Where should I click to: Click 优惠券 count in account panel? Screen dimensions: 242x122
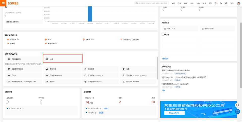point(163,10)
